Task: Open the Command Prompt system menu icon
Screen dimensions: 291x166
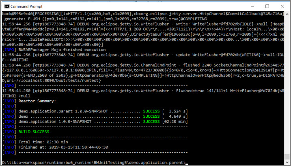Action: 7,6
